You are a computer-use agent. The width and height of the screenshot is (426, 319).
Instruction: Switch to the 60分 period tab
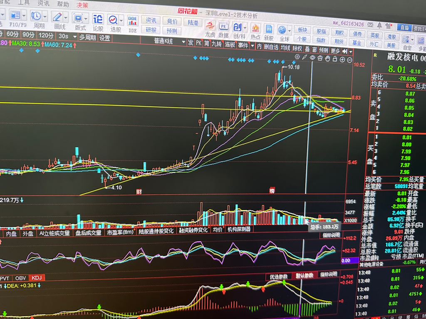(12, 34)
